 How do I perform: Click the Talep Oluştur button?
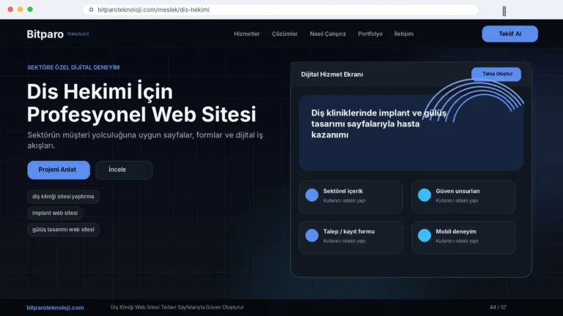point(496,74)
